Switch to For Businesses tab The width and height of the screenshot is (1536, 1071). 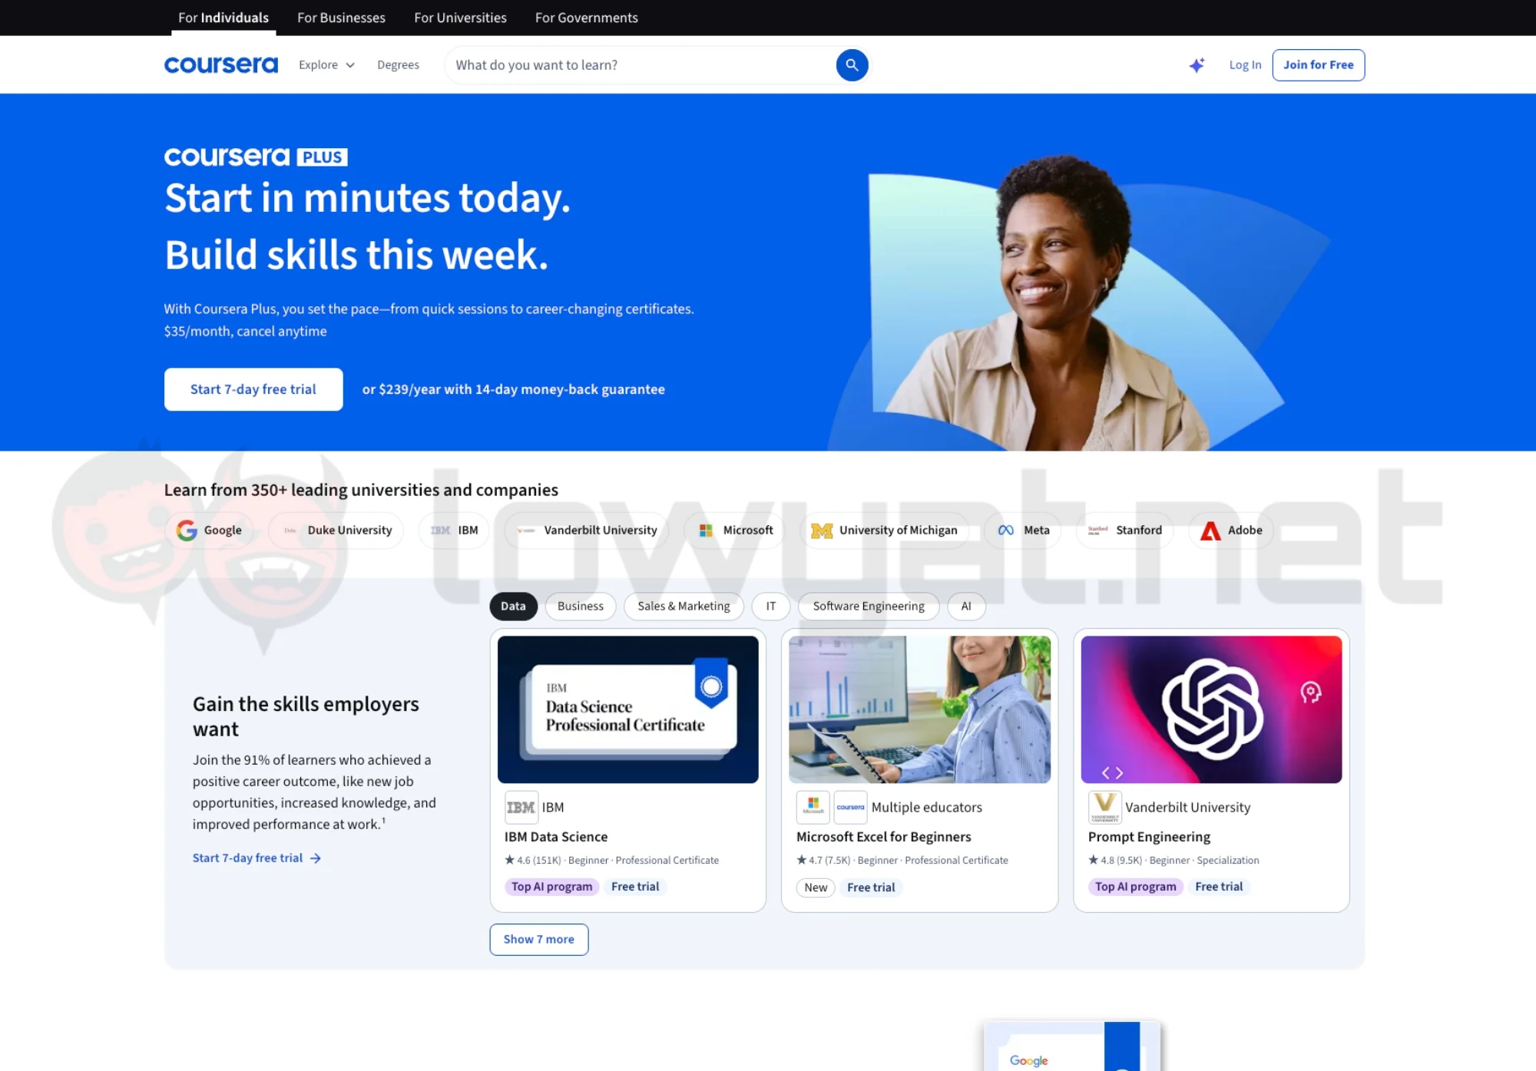tap(341, 18)
